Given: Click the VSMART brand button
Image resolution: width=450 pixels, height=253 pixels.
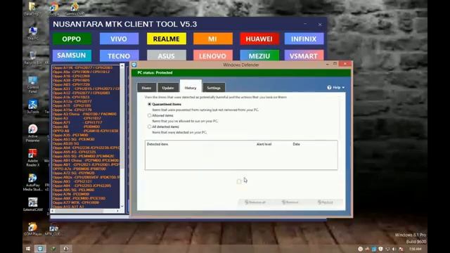Looking at the screenshot, I should pos(304,56).
